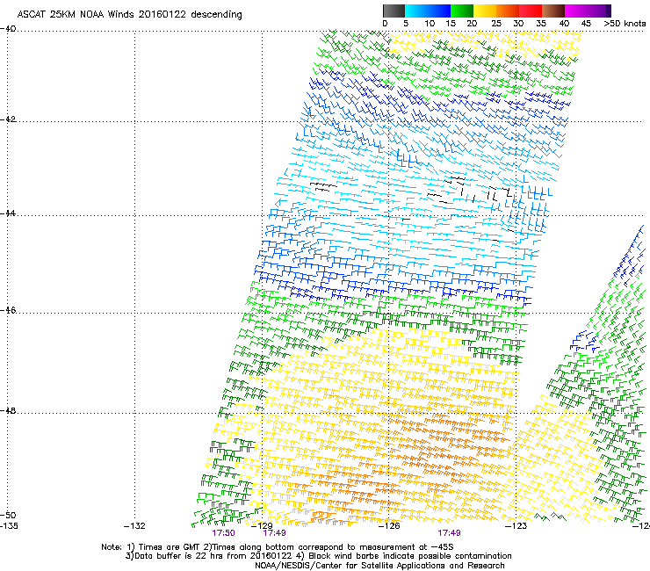The width and height of the screenshot is (650, 571).
Task: Click the 17:49 time label between -126 and -123
Action: coord(450,533)
